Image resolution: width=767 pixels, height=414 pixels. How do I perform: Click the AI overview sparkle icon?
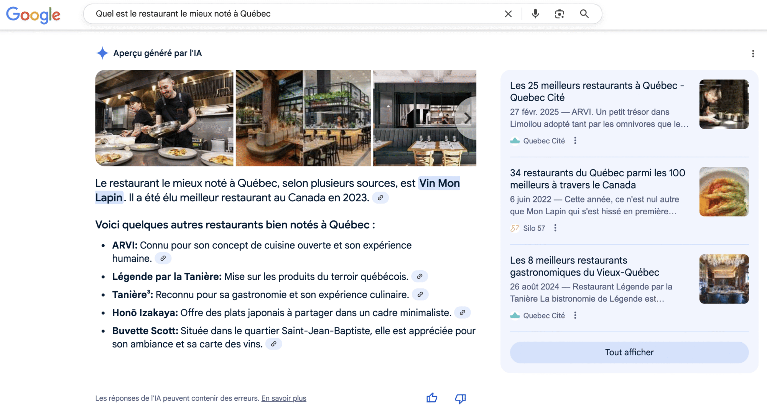[x=102, y=53]
